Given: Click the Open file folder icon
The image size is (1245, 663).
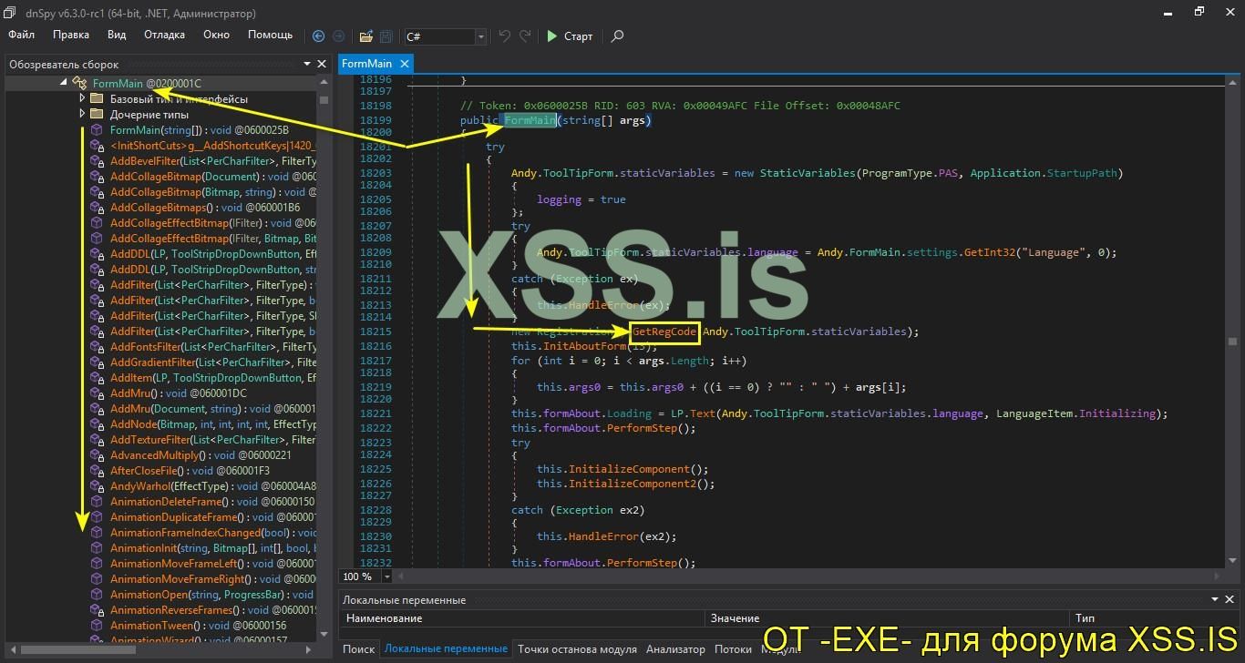Looking at the screenshot, I should [x=365, y=36].
